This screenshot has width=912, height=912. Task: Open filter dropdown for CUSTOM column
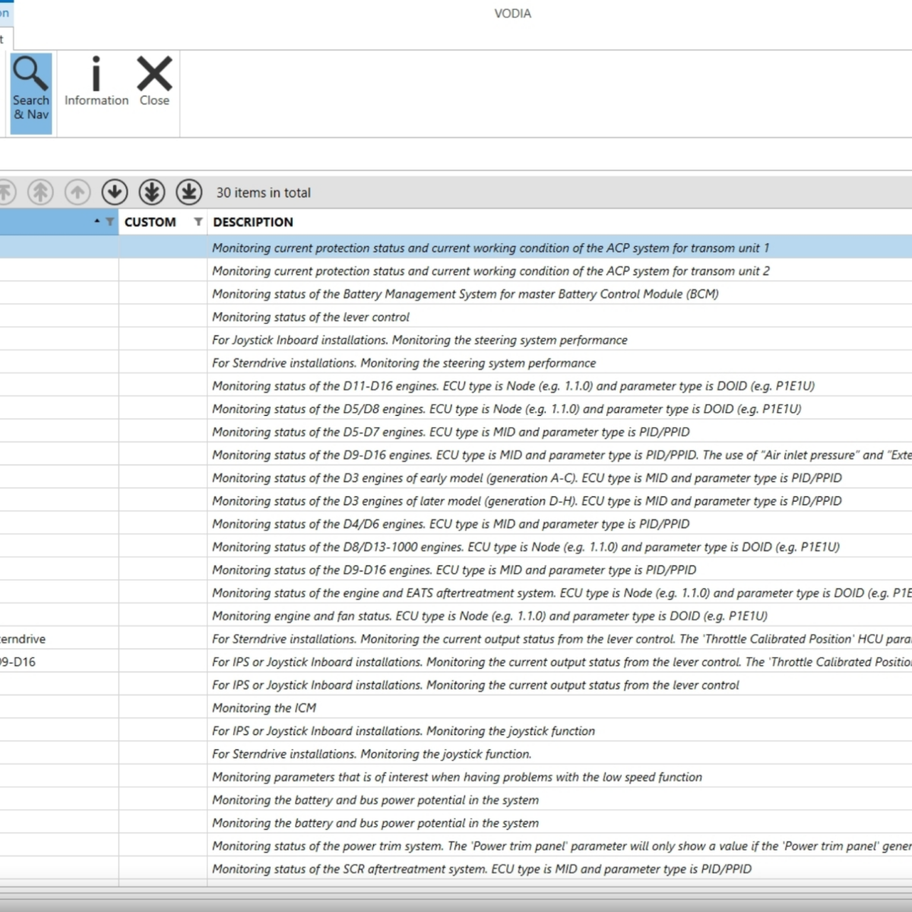click(x=198, y=222)
